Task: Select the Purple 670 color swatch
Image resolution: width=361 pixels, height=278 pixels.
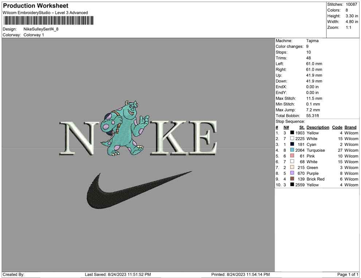Action: pyautogui.click(x=292, y=173)
